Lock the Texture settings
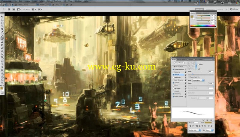 [x=185, y=75]
